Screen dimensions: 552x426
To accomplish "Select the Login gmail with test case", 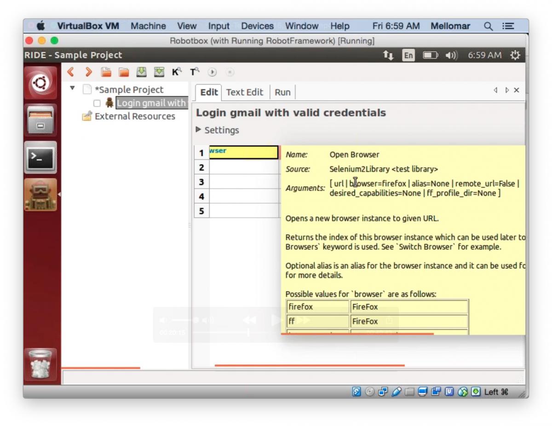I will pos(151,103).
